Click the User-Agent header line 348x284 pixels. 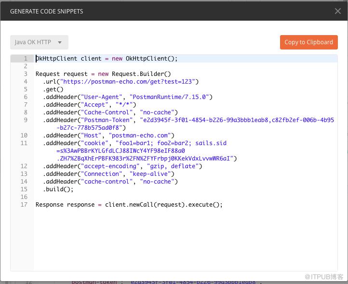point(128,97)
